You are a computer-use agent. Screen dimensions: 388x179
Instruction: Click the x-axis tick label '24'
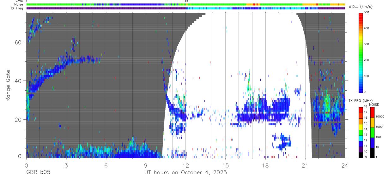pos(345,165)
